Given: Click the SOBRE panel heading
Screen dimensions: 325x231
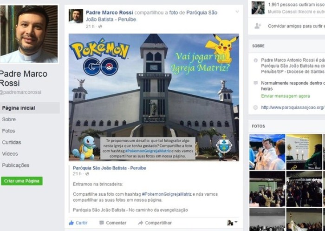Looking at the screenshot, I should (258, 46).
